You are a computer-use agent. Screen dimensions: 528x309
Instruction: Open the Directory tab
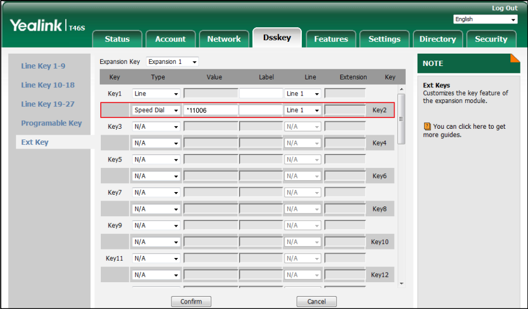(x=438, y=39)
